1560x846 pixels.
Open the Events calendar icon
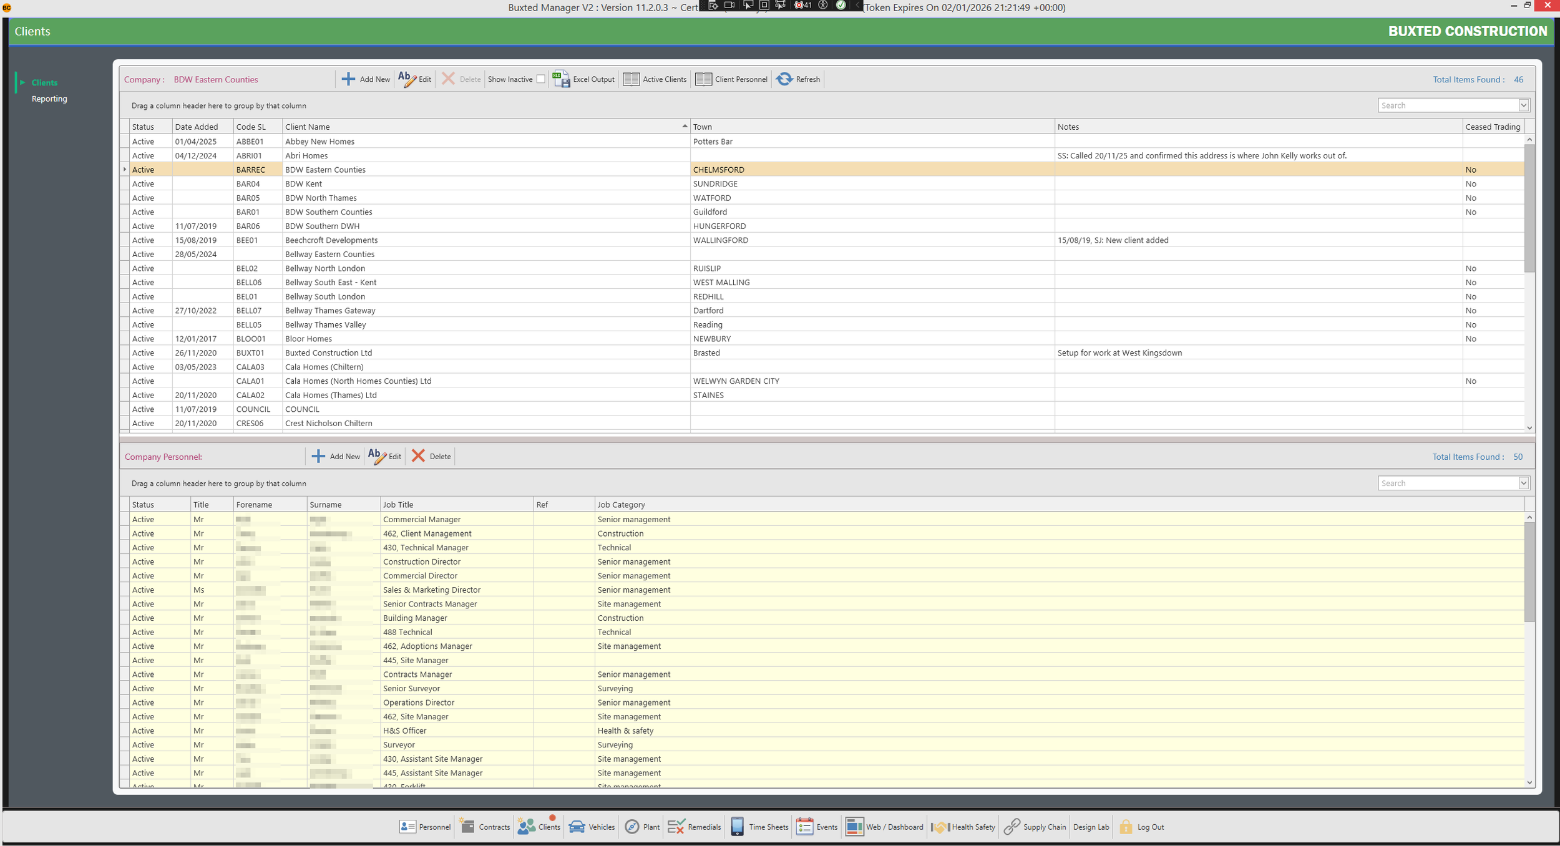tap(804, 827)
